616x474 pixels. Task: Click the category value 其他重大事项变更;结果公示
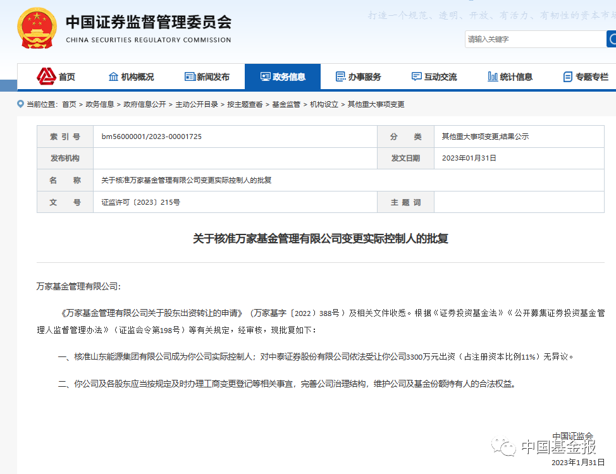485,137
